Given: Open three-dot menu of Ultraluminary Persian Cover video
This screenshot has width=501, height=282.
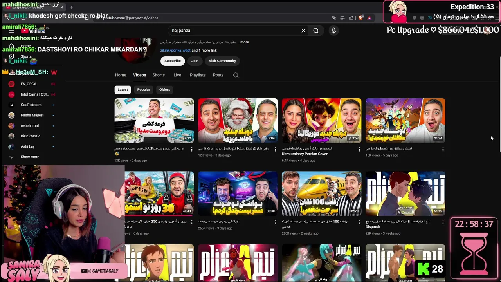Looking at the screenshot, I should (x=359, y=149).
